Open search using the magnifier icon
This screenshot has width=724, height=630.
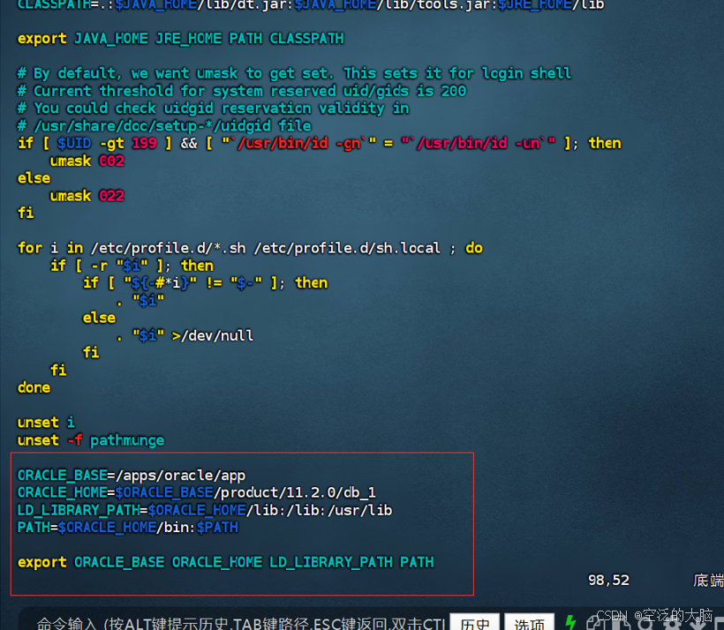(x=647, y=625)
